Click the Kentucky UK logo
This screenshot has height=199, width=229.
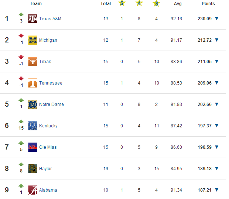click(33, 126)
